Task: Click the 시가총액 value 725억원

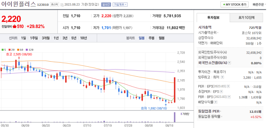Action: (255, 28)
